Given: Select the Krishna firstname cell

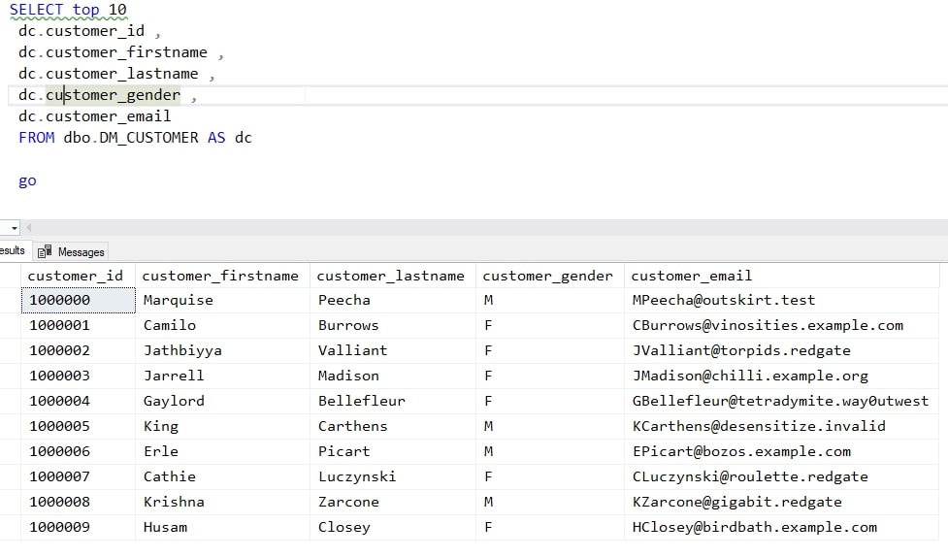Looking at the screenshot, I should [222, 502].
